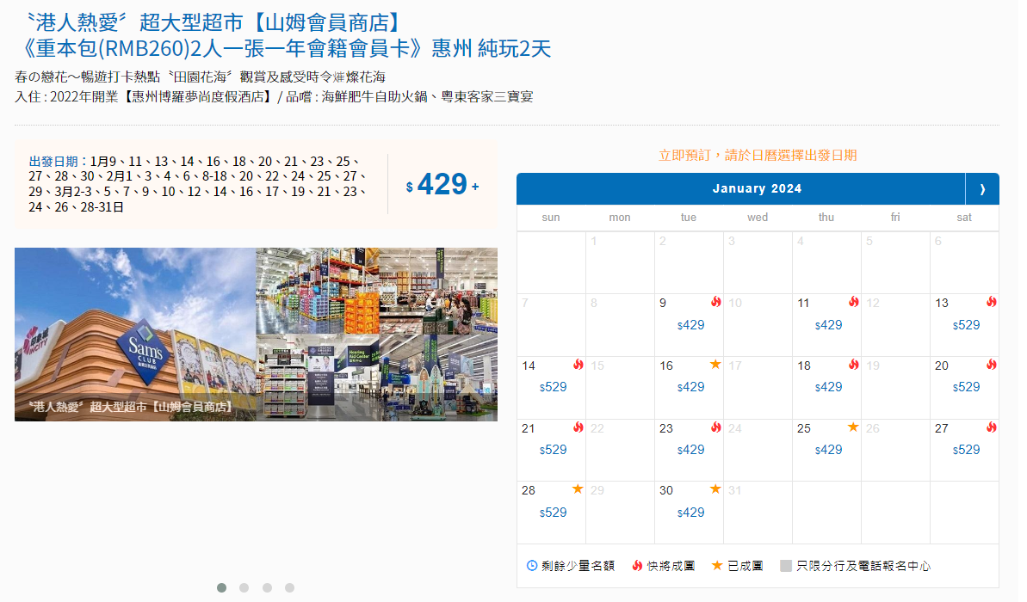Advance to February using the next month arrow
The width and height of the screenshot is (1027, 602).
(982, 188)
